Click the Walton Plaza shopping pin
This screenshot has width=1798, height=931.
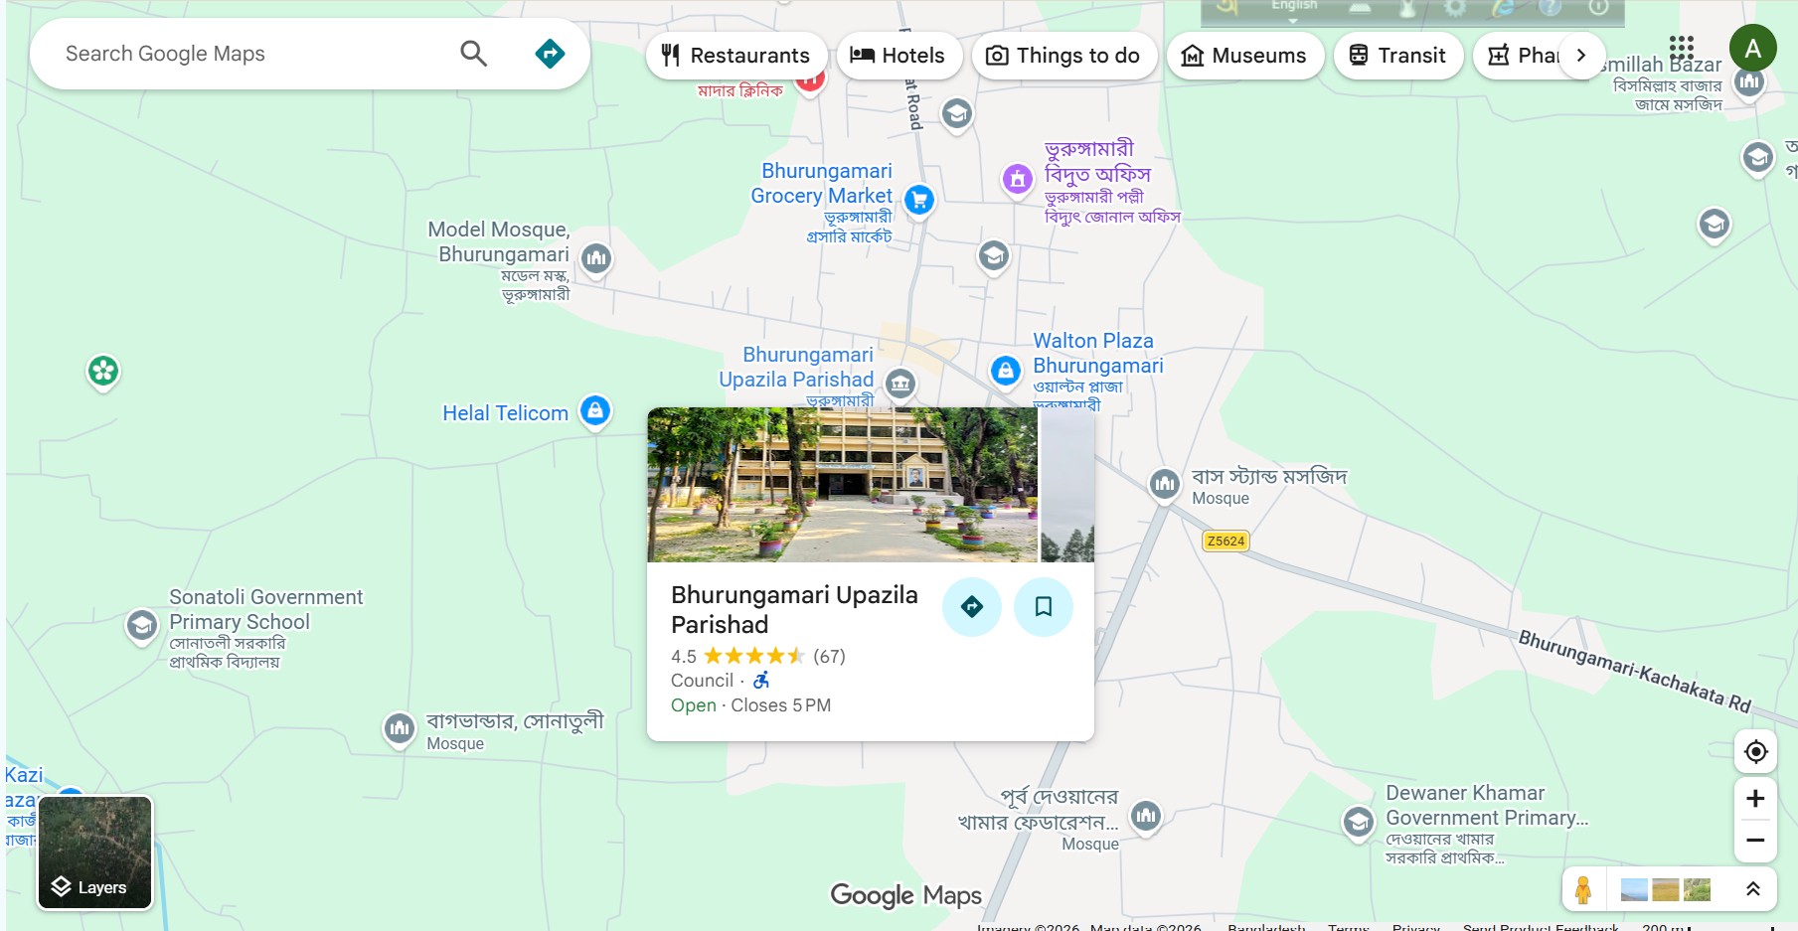1006,372
